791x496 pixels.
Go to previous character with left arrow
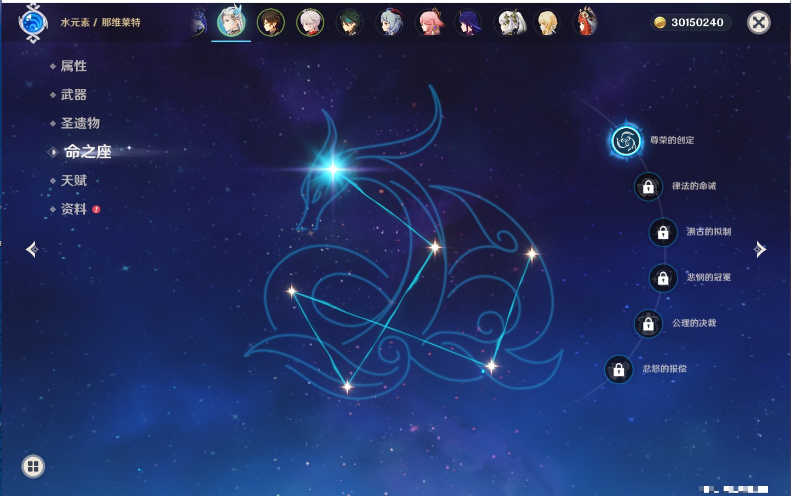32,249
